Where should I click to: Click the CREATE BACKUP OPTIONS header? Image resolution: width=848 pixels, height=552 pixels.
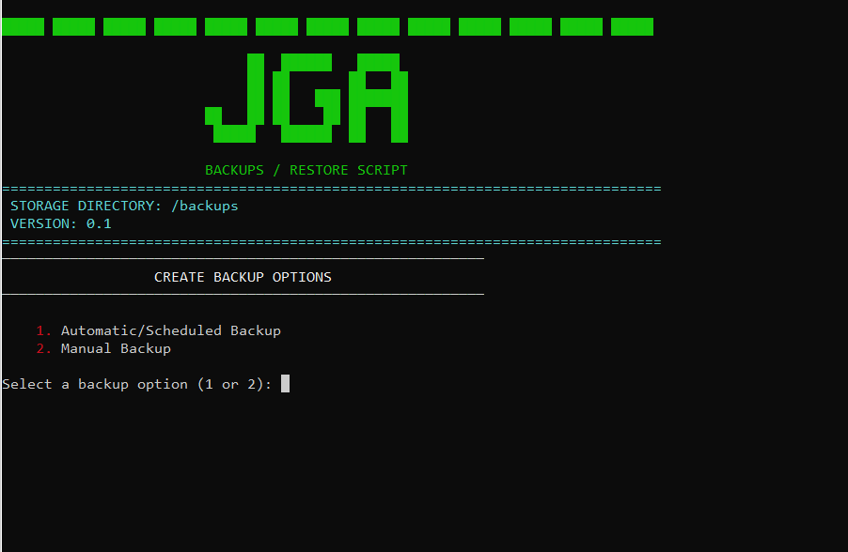(x=243, y=277)
